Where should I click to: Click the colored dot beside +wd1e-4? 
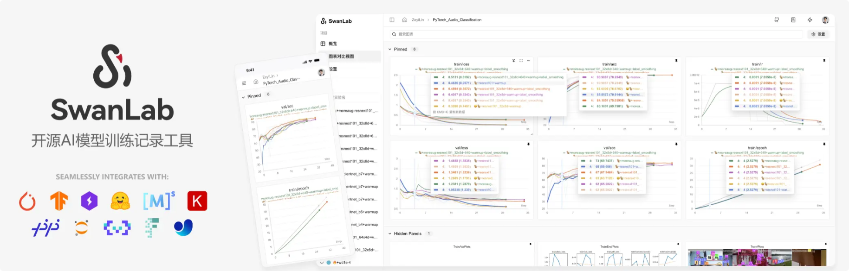point(329,262)
